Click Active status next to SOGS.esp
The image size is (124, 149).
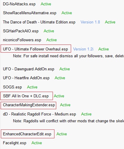click(x=32, y=87)
